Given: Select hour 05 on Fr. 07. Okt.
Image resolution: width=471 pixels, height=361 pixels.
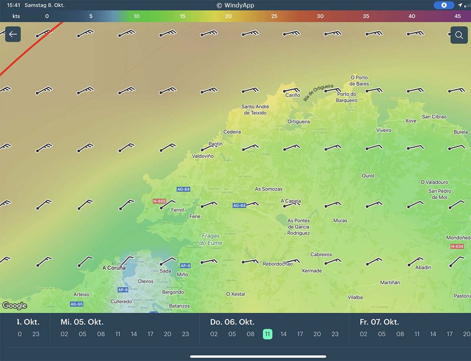Looking at the screenshot, I should (382, 334).
